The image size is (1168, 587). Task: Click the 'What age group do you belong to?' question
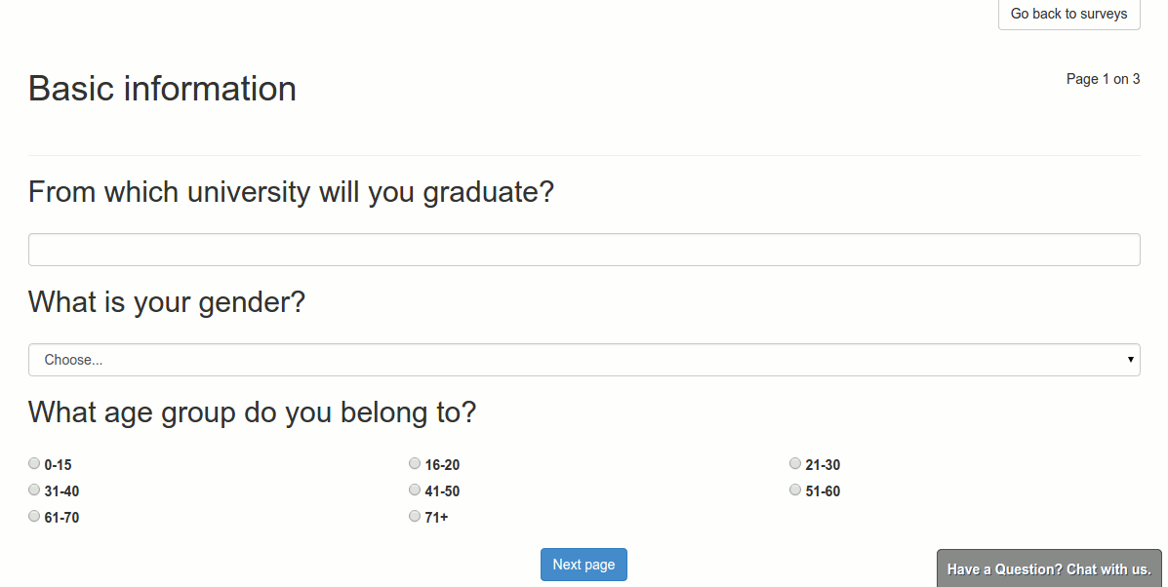(252, 412)
